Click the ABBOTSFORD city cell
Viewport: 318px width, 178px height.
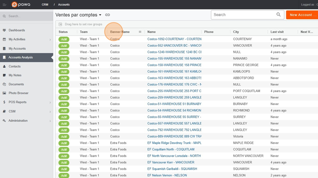(243, 78)
